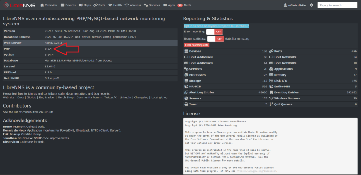
Task: Select the version string 26.9.1-dev.4+9212d2599f
Action: pos(63,31)
